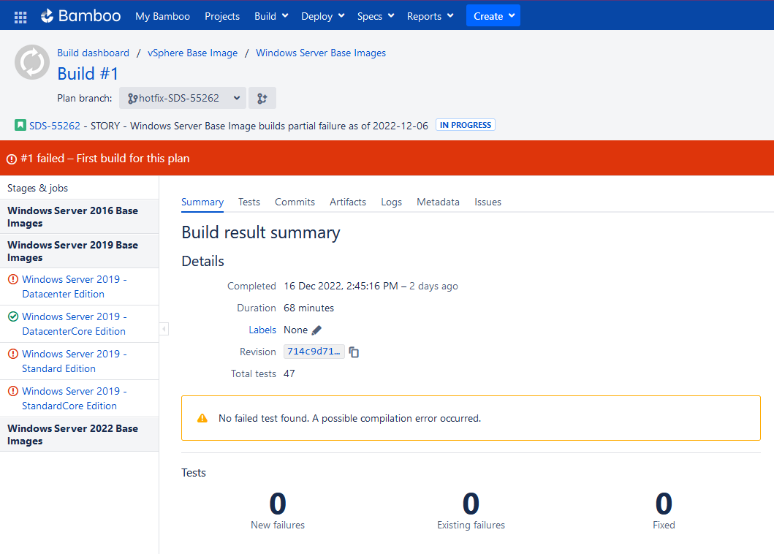Click the 'Stages & jobs' sidebar heading
Image resolution: width=774 pixels, height=554 pixels.
tap(37, 188)
